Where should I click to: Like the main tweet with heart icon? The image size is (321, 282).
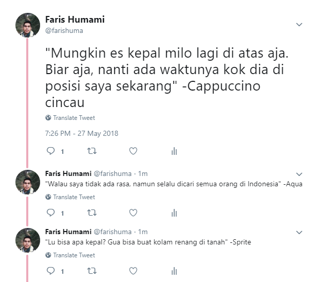pyautogui.click(x=133, y=151)
